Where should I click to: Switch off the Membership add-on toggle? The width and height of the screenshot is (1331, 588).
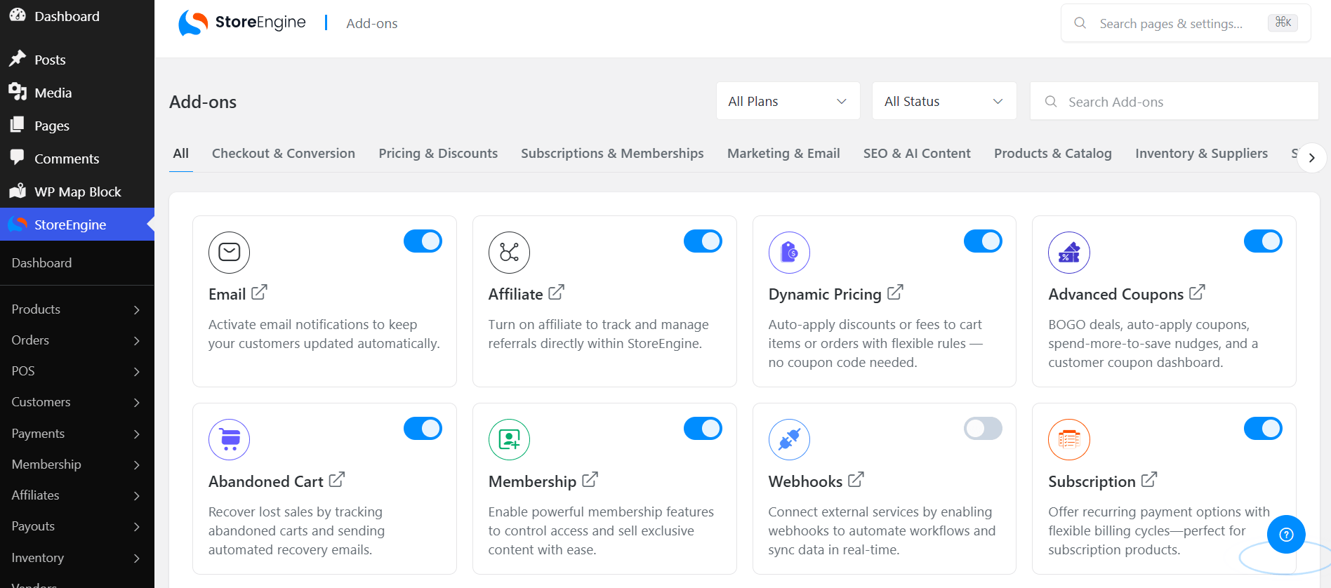[x=703, y=429]
